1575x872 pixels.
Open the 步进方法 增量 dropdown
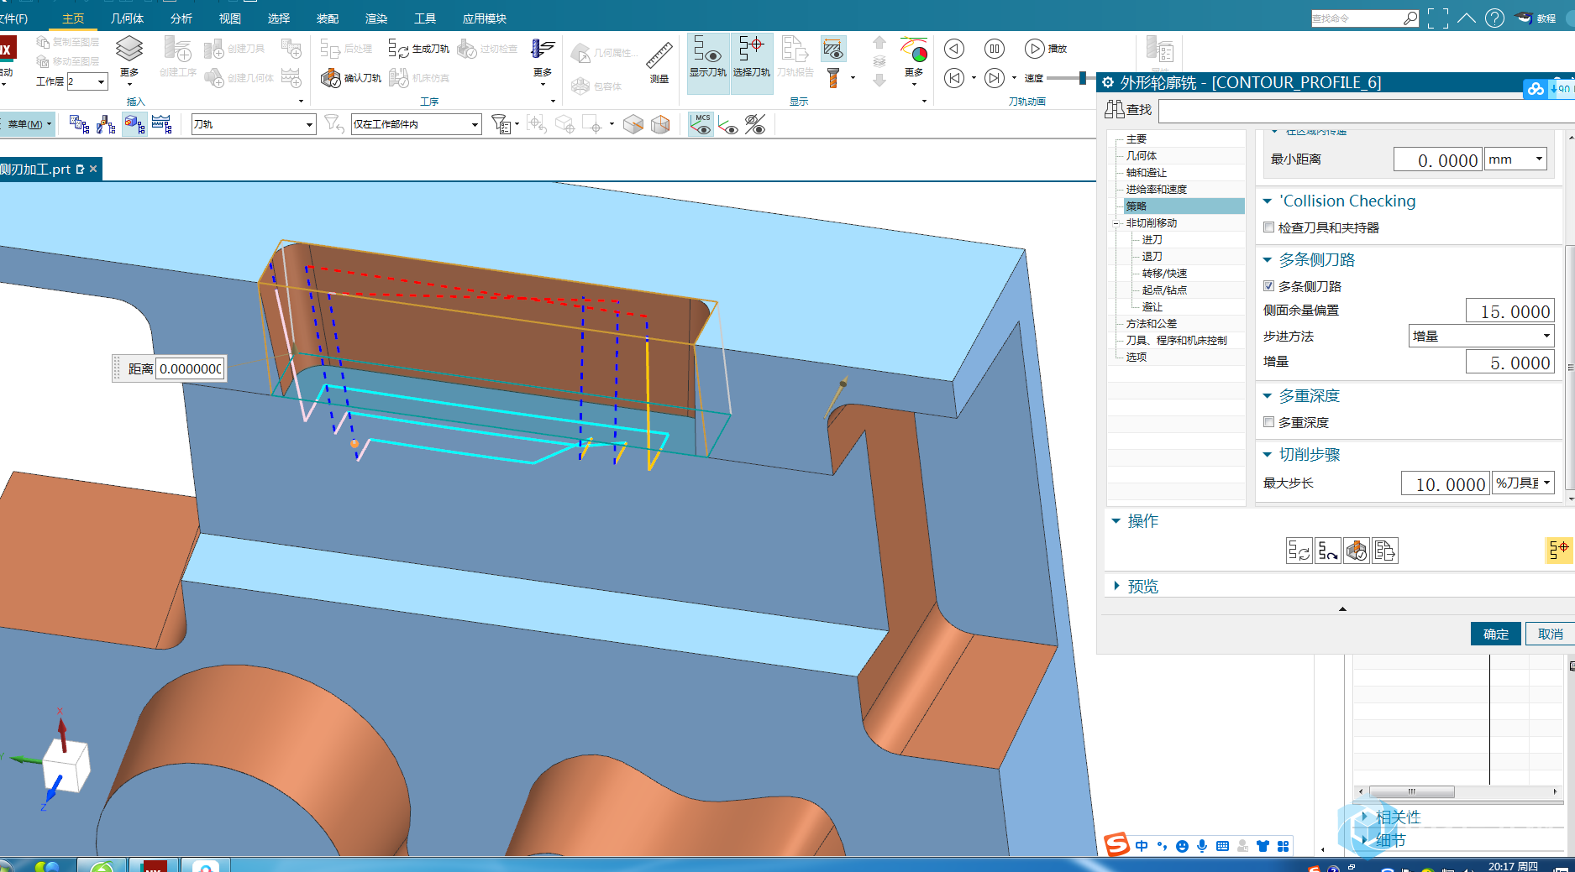tap(1481, 336)
